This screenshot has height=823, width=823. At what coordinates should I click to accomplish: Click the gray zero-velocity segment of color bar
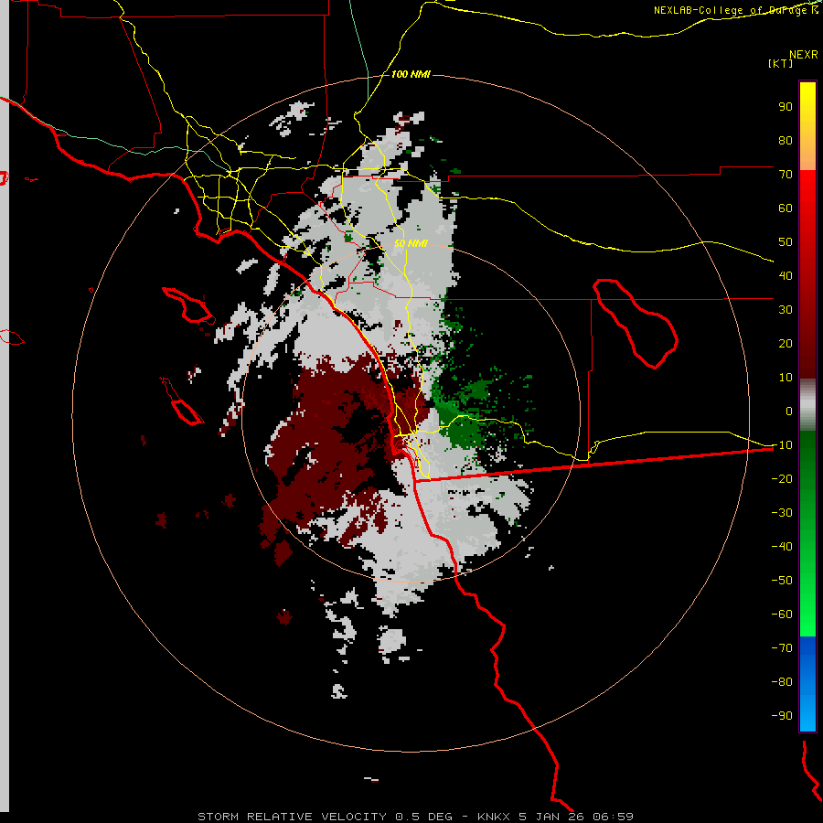[807, 405]
